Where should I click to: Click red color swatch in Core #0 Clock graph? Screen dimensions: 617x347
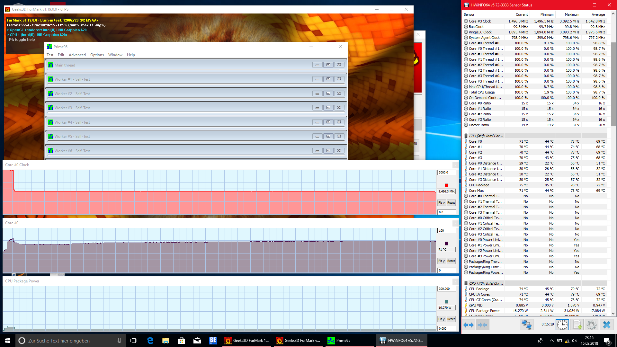446,185
